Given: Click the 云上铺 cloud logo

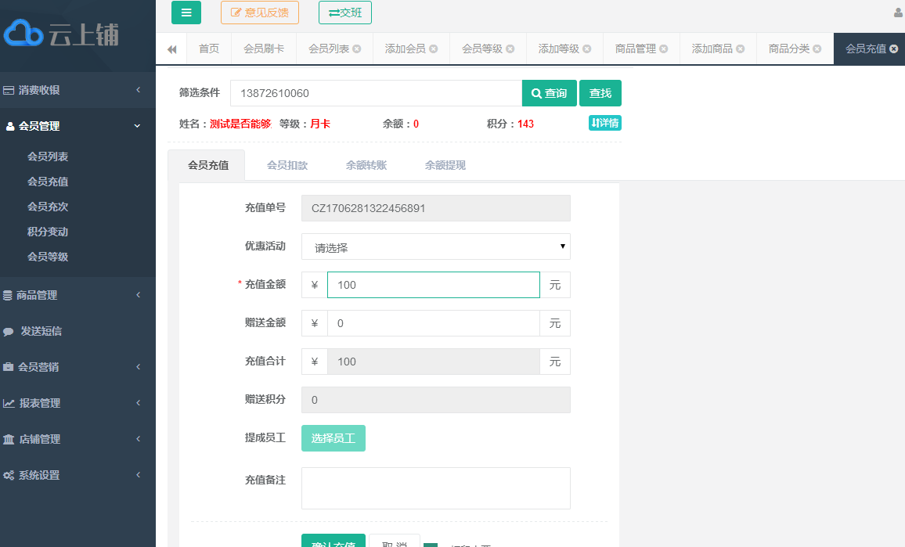Looking at the screenshot, I should [61, 34].
